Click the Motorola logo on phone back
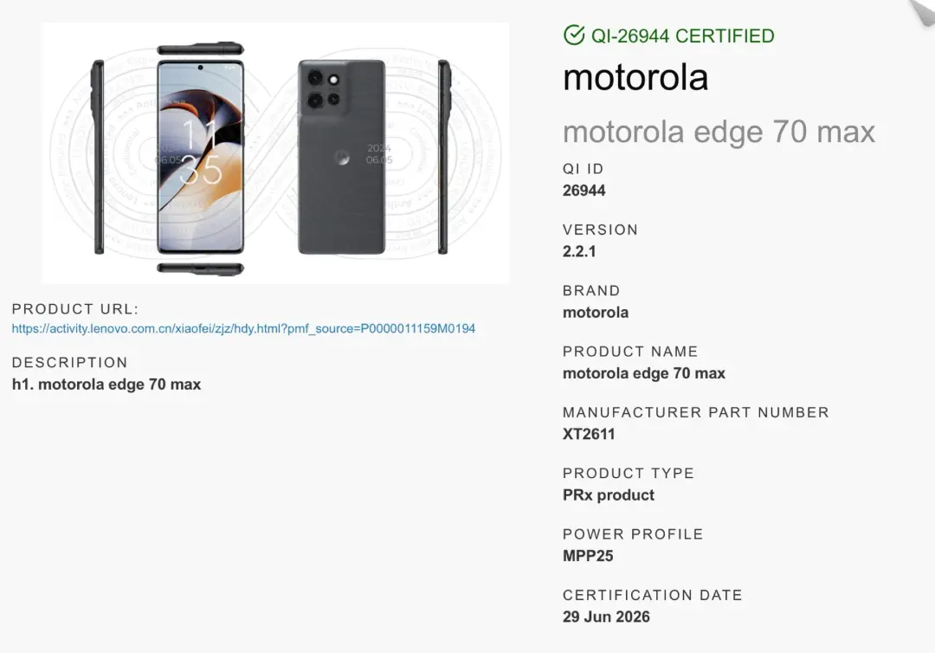The image size is (935, 653). 342,158
